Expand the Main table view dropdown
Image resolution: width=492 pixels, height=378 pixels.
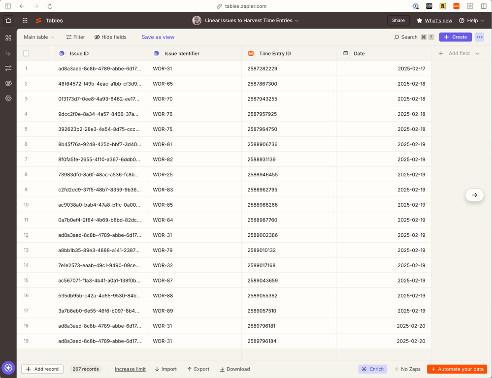click(x=39, y=37)
